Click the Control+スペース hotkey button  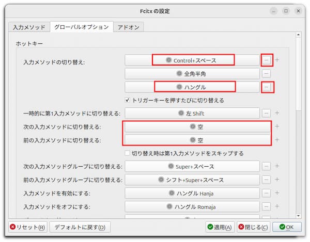[192, 60]
